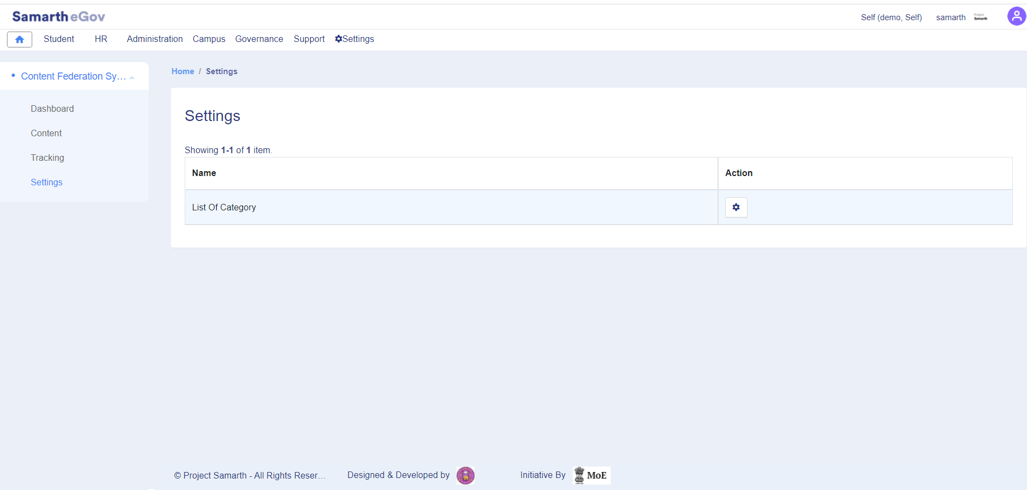Click the Showing 1-1 of 1 item summary
The image size is (1027, 490).
coord(228,150)
